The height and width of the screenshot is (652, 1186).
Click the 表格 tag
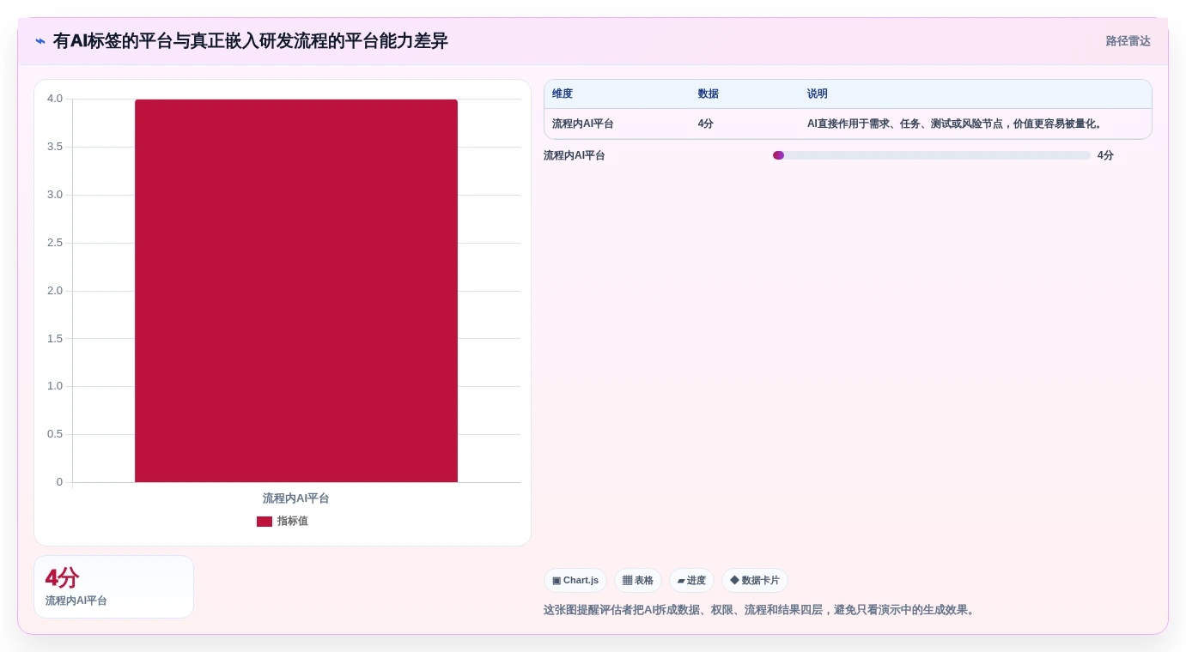coord(638,581)
